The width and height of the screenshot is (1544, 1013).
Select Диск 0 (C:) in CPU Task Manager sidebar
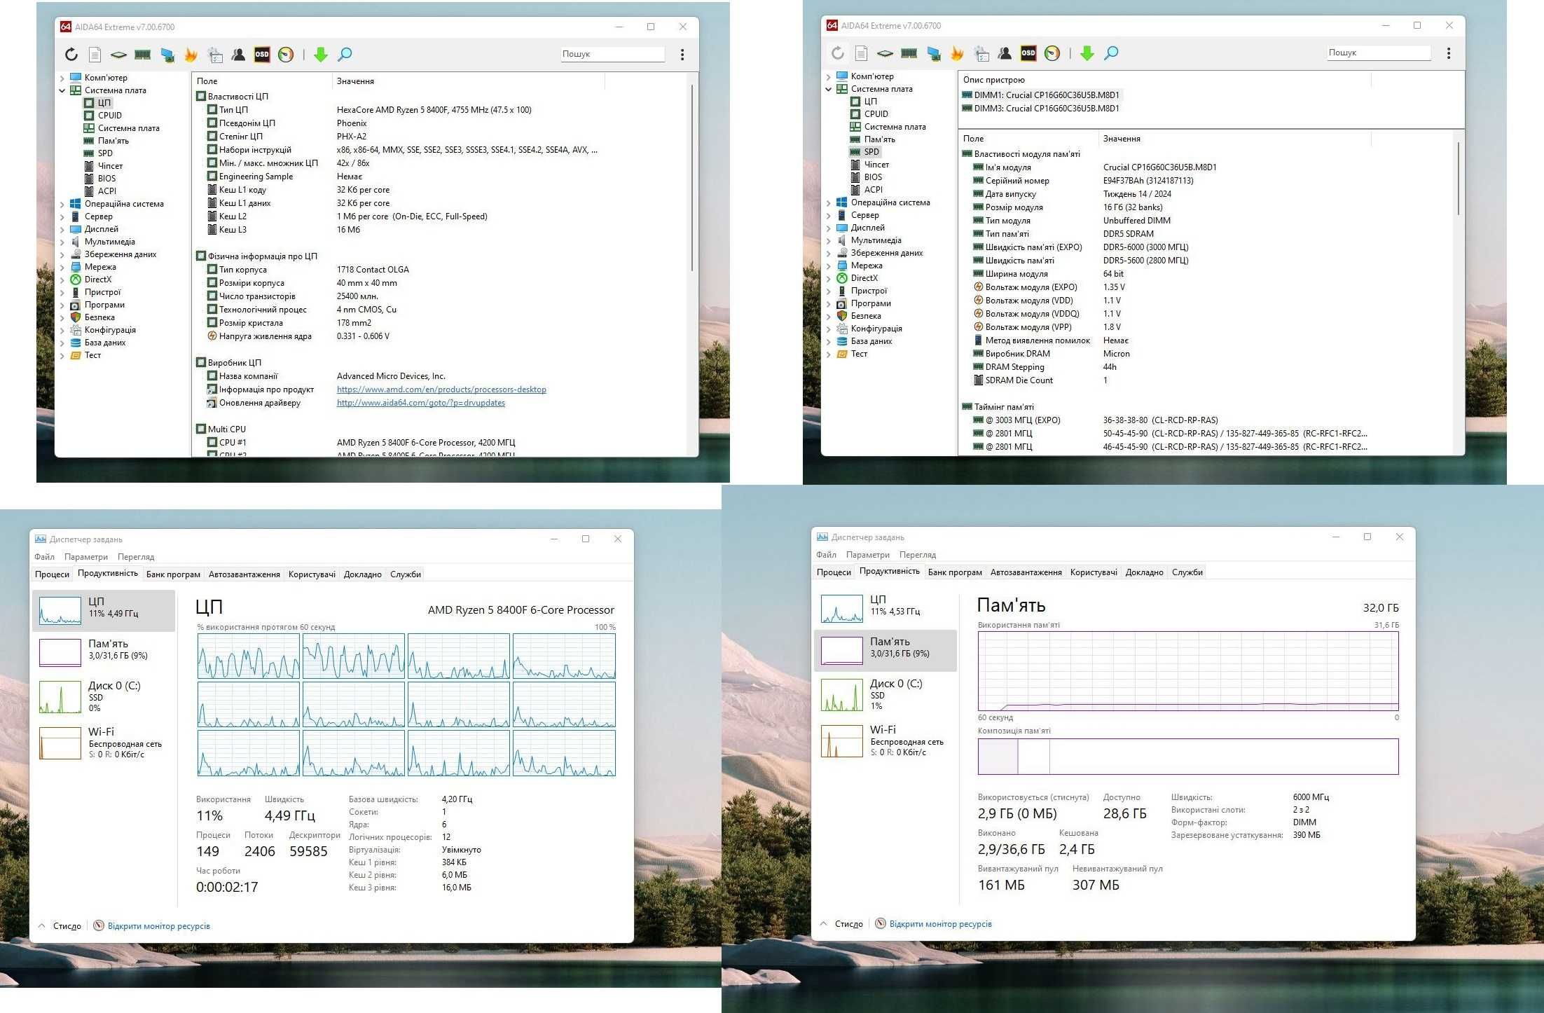click(104, 697)
